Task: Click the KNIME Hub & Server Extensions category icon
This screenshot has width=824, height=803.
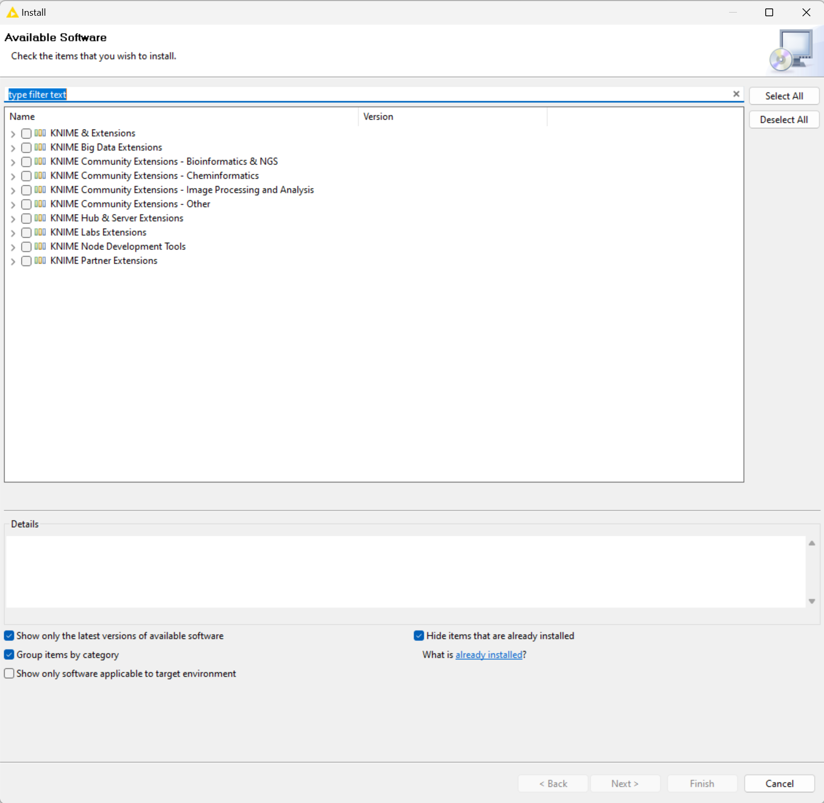Action: pyautogui.click(x=40, y=218)
